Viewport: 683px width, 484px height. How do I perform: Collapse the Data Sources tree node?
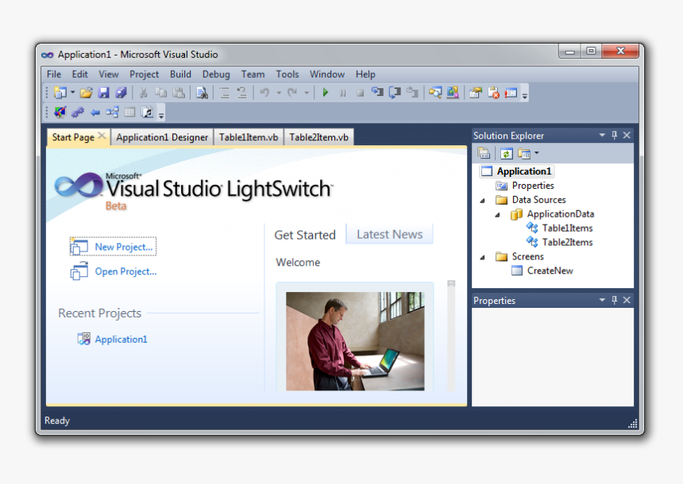click(483, 201)
